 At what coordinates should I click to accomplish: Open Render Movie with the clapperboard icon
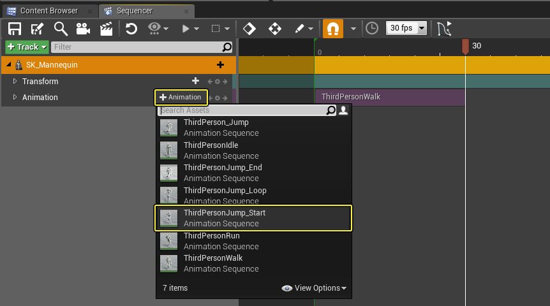point(106,29)
